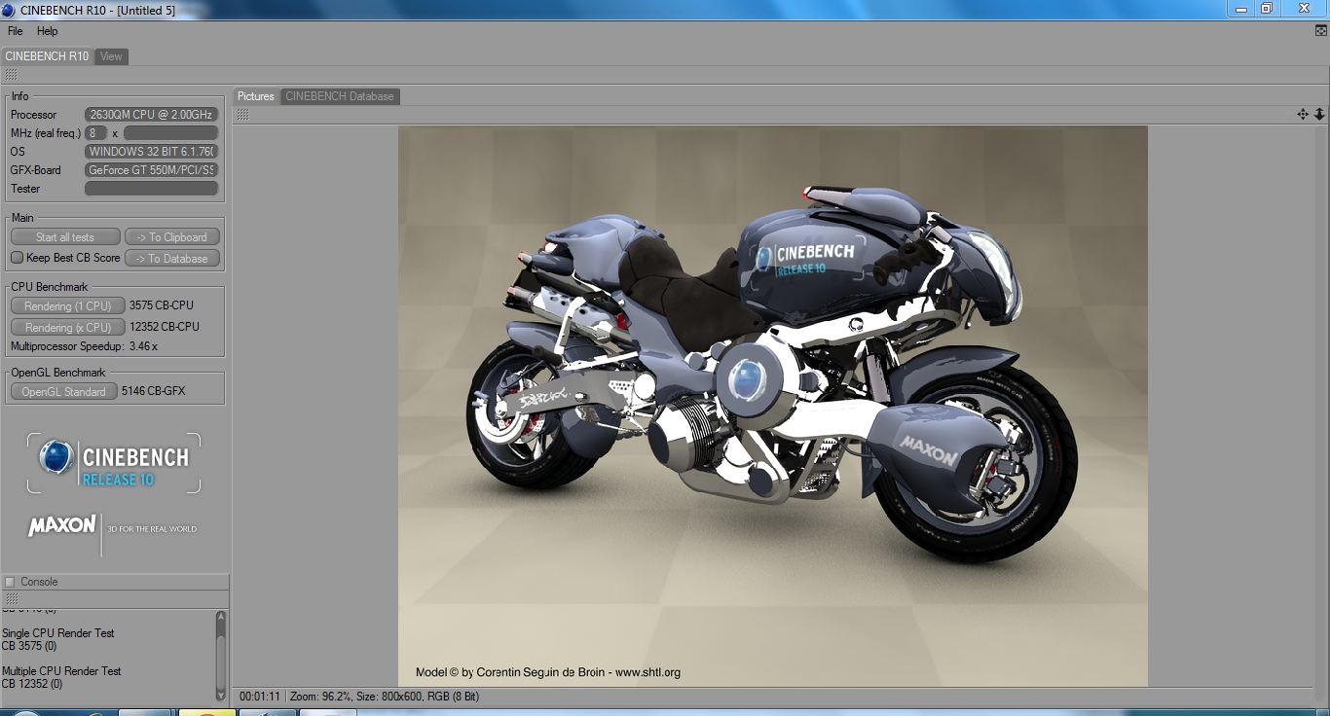Click the Tester label
Image resolution: width=1330 pixels, height=716 pixels.
click(26, 189)
